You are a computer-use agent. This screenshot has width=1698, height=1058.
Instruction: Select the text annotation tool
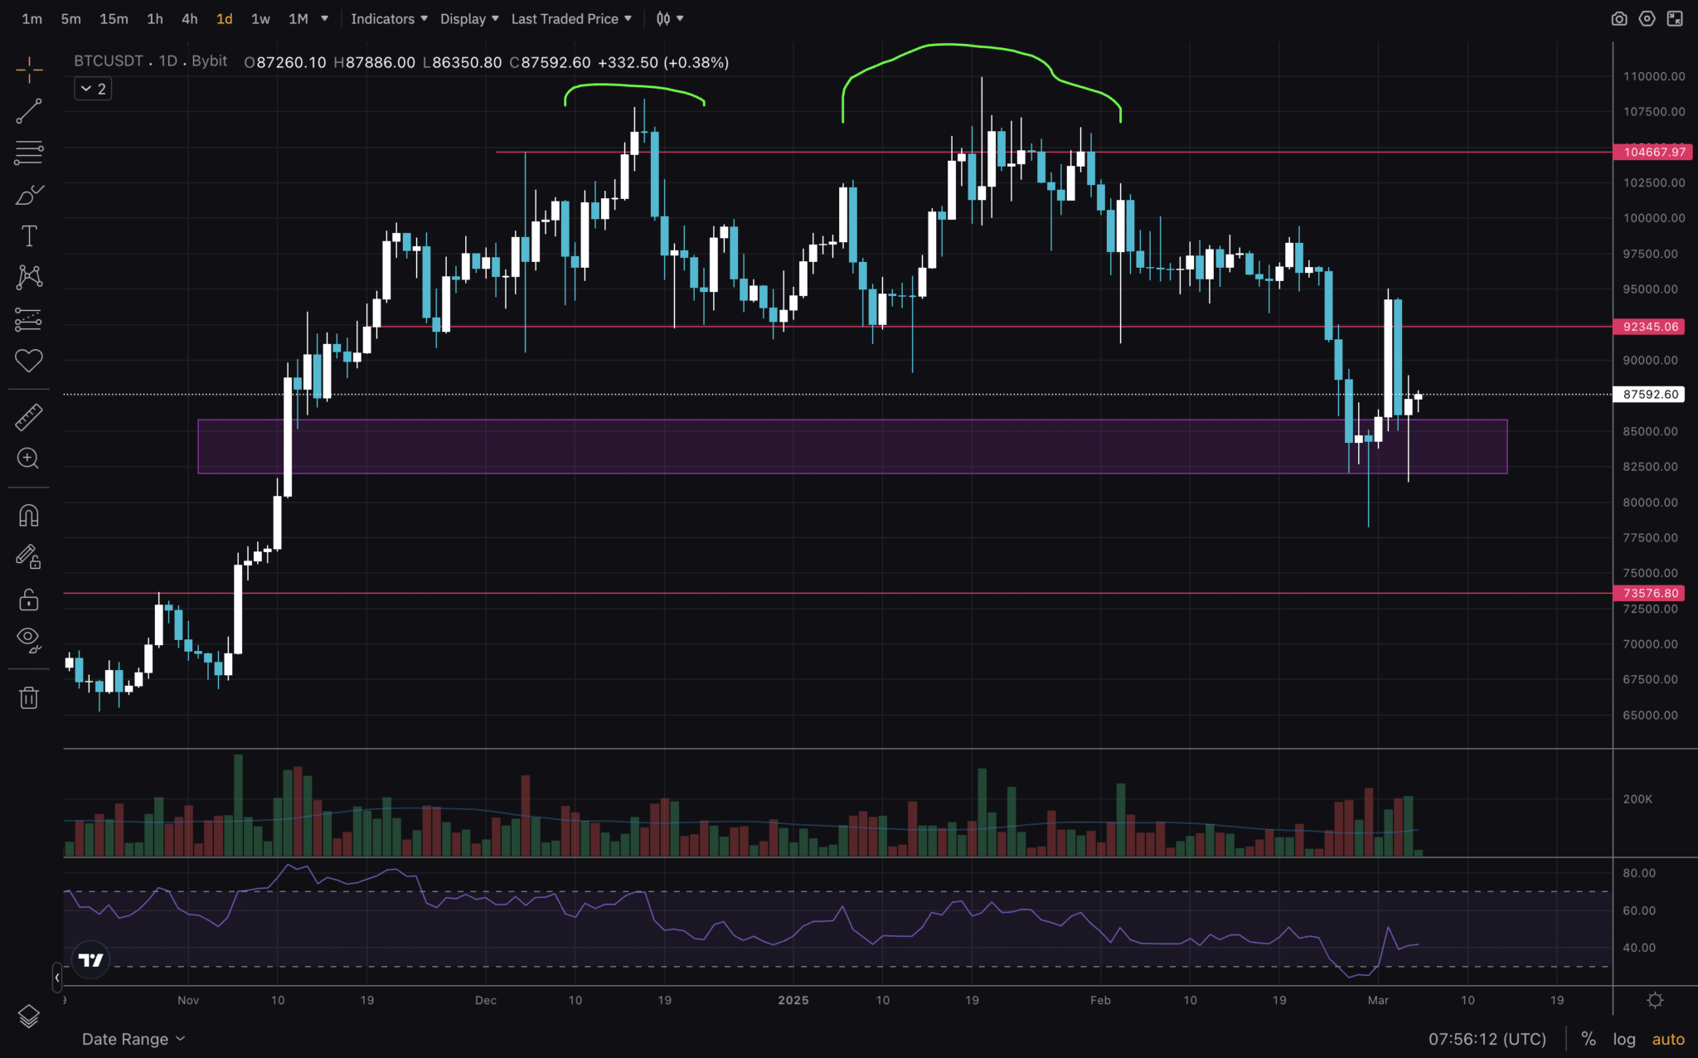[29, 236]
